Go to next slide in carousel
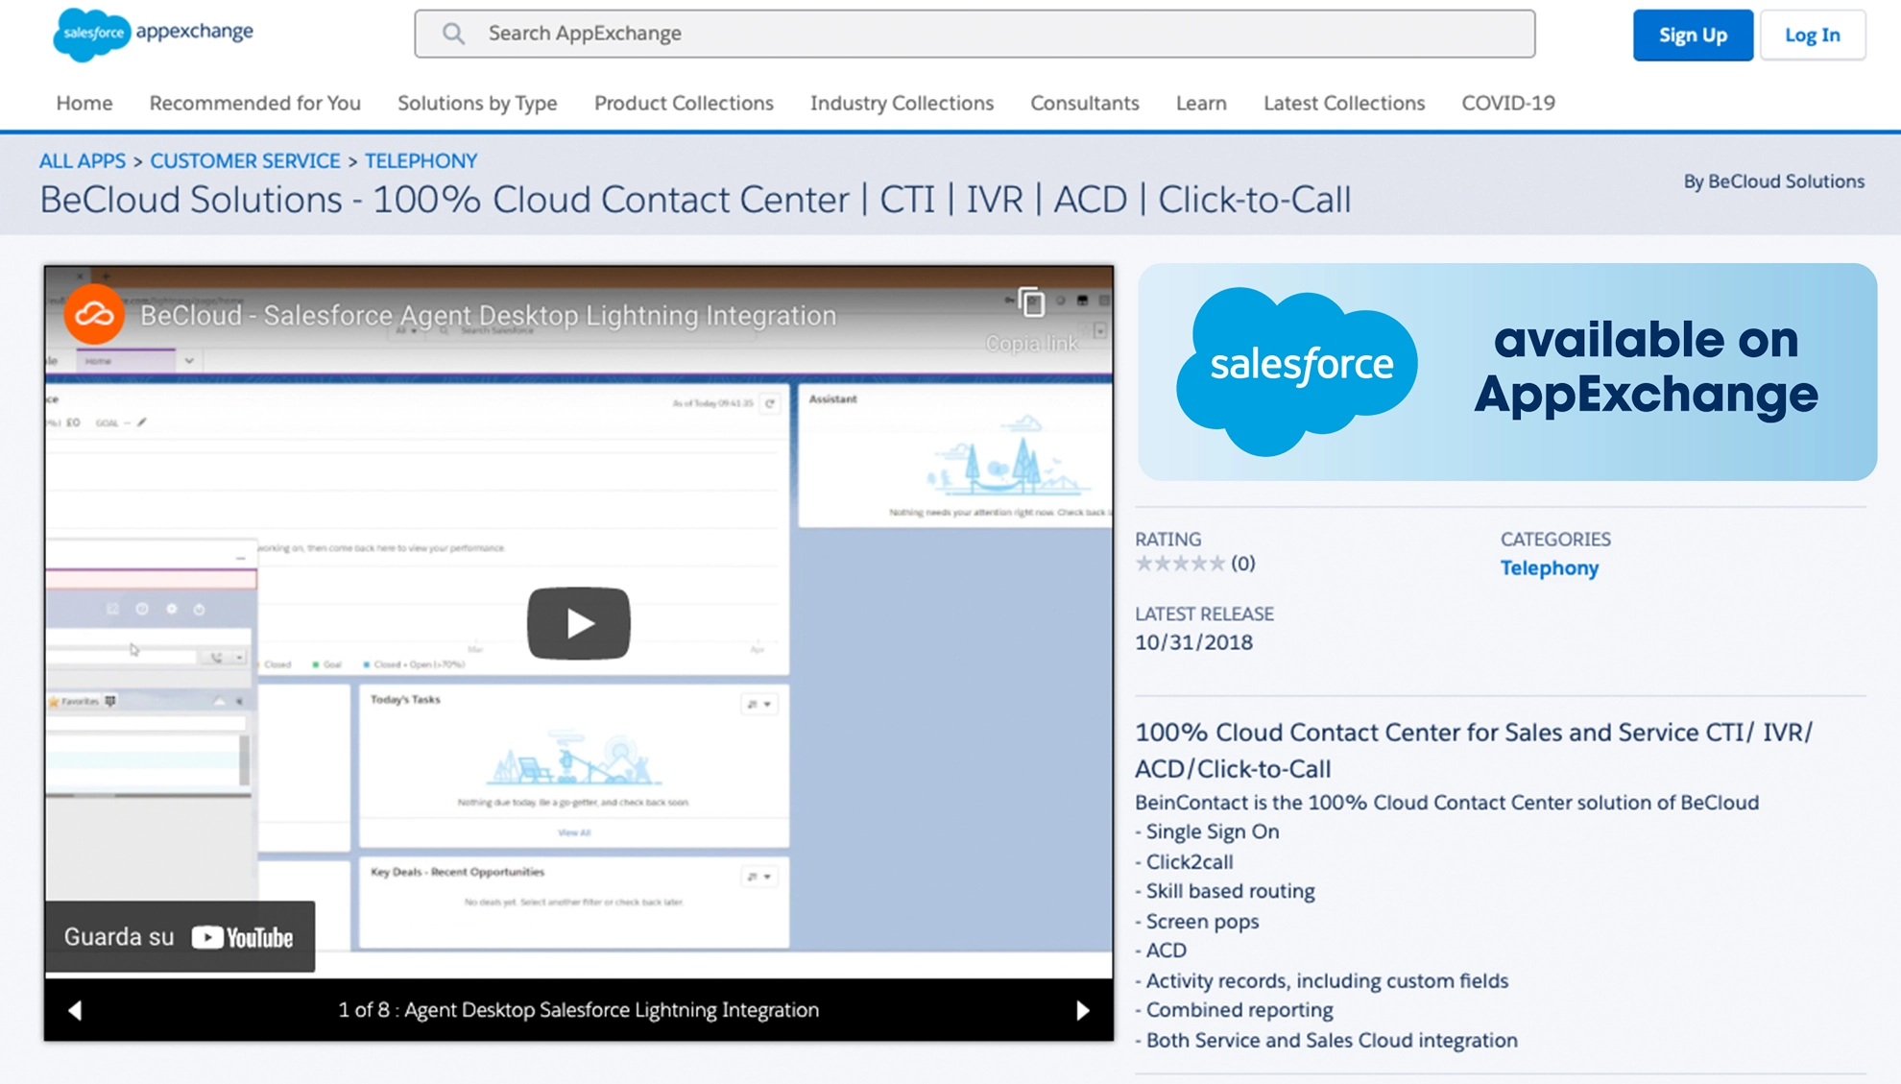The image size is (1901, 1084). pyautogui.click(x=1082, y=1010)
